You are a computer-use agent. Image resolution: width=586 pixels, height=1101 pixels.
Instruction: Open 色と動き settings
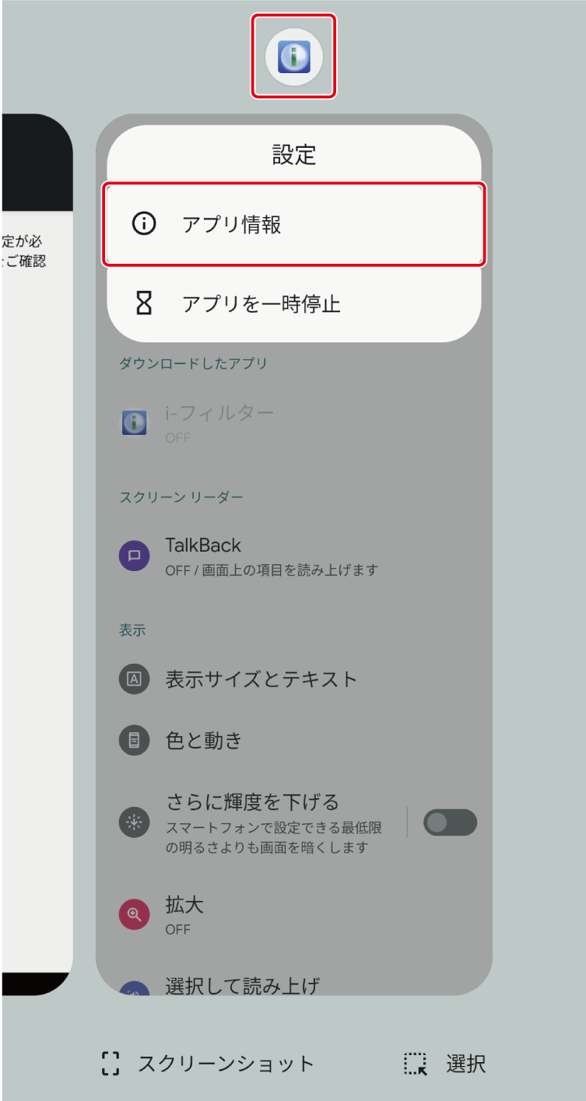(295, 740)
